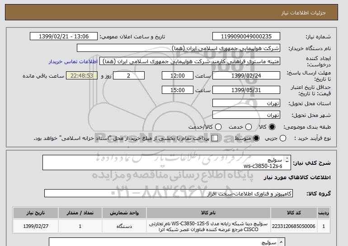Image resolution: width=348 pixels, height=246 pixels.
Task: Click تاریخ نیاز column header
Action: 36,213
